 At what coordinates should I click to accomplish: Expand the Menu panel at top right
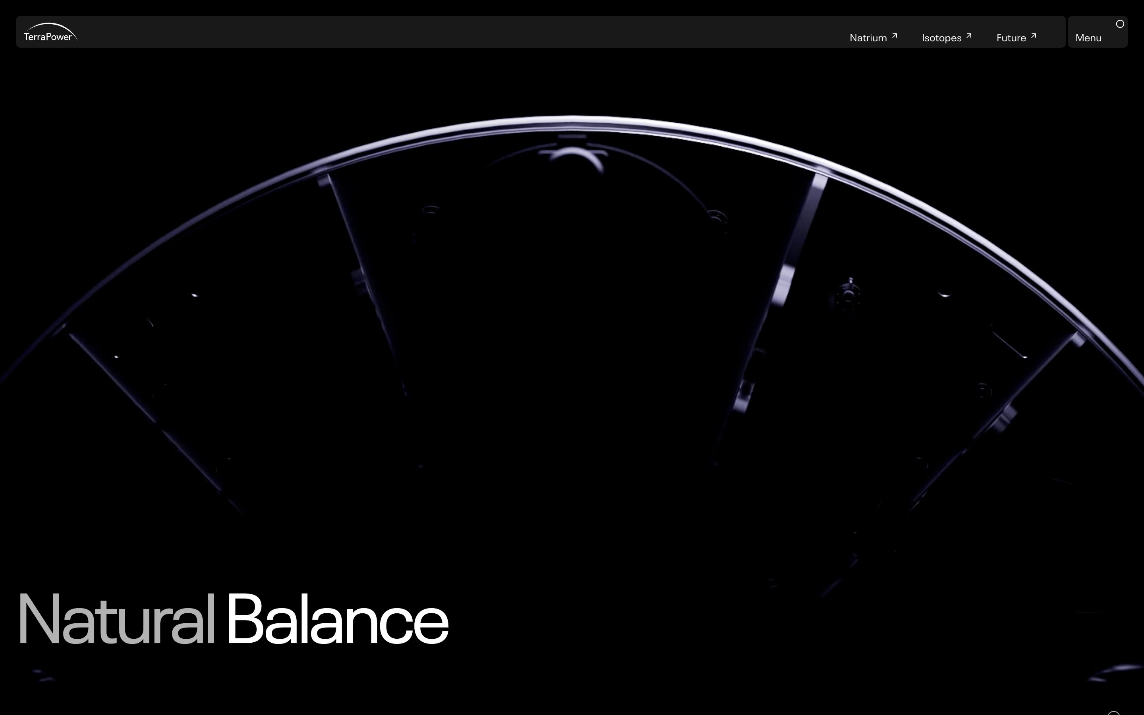1097,32
